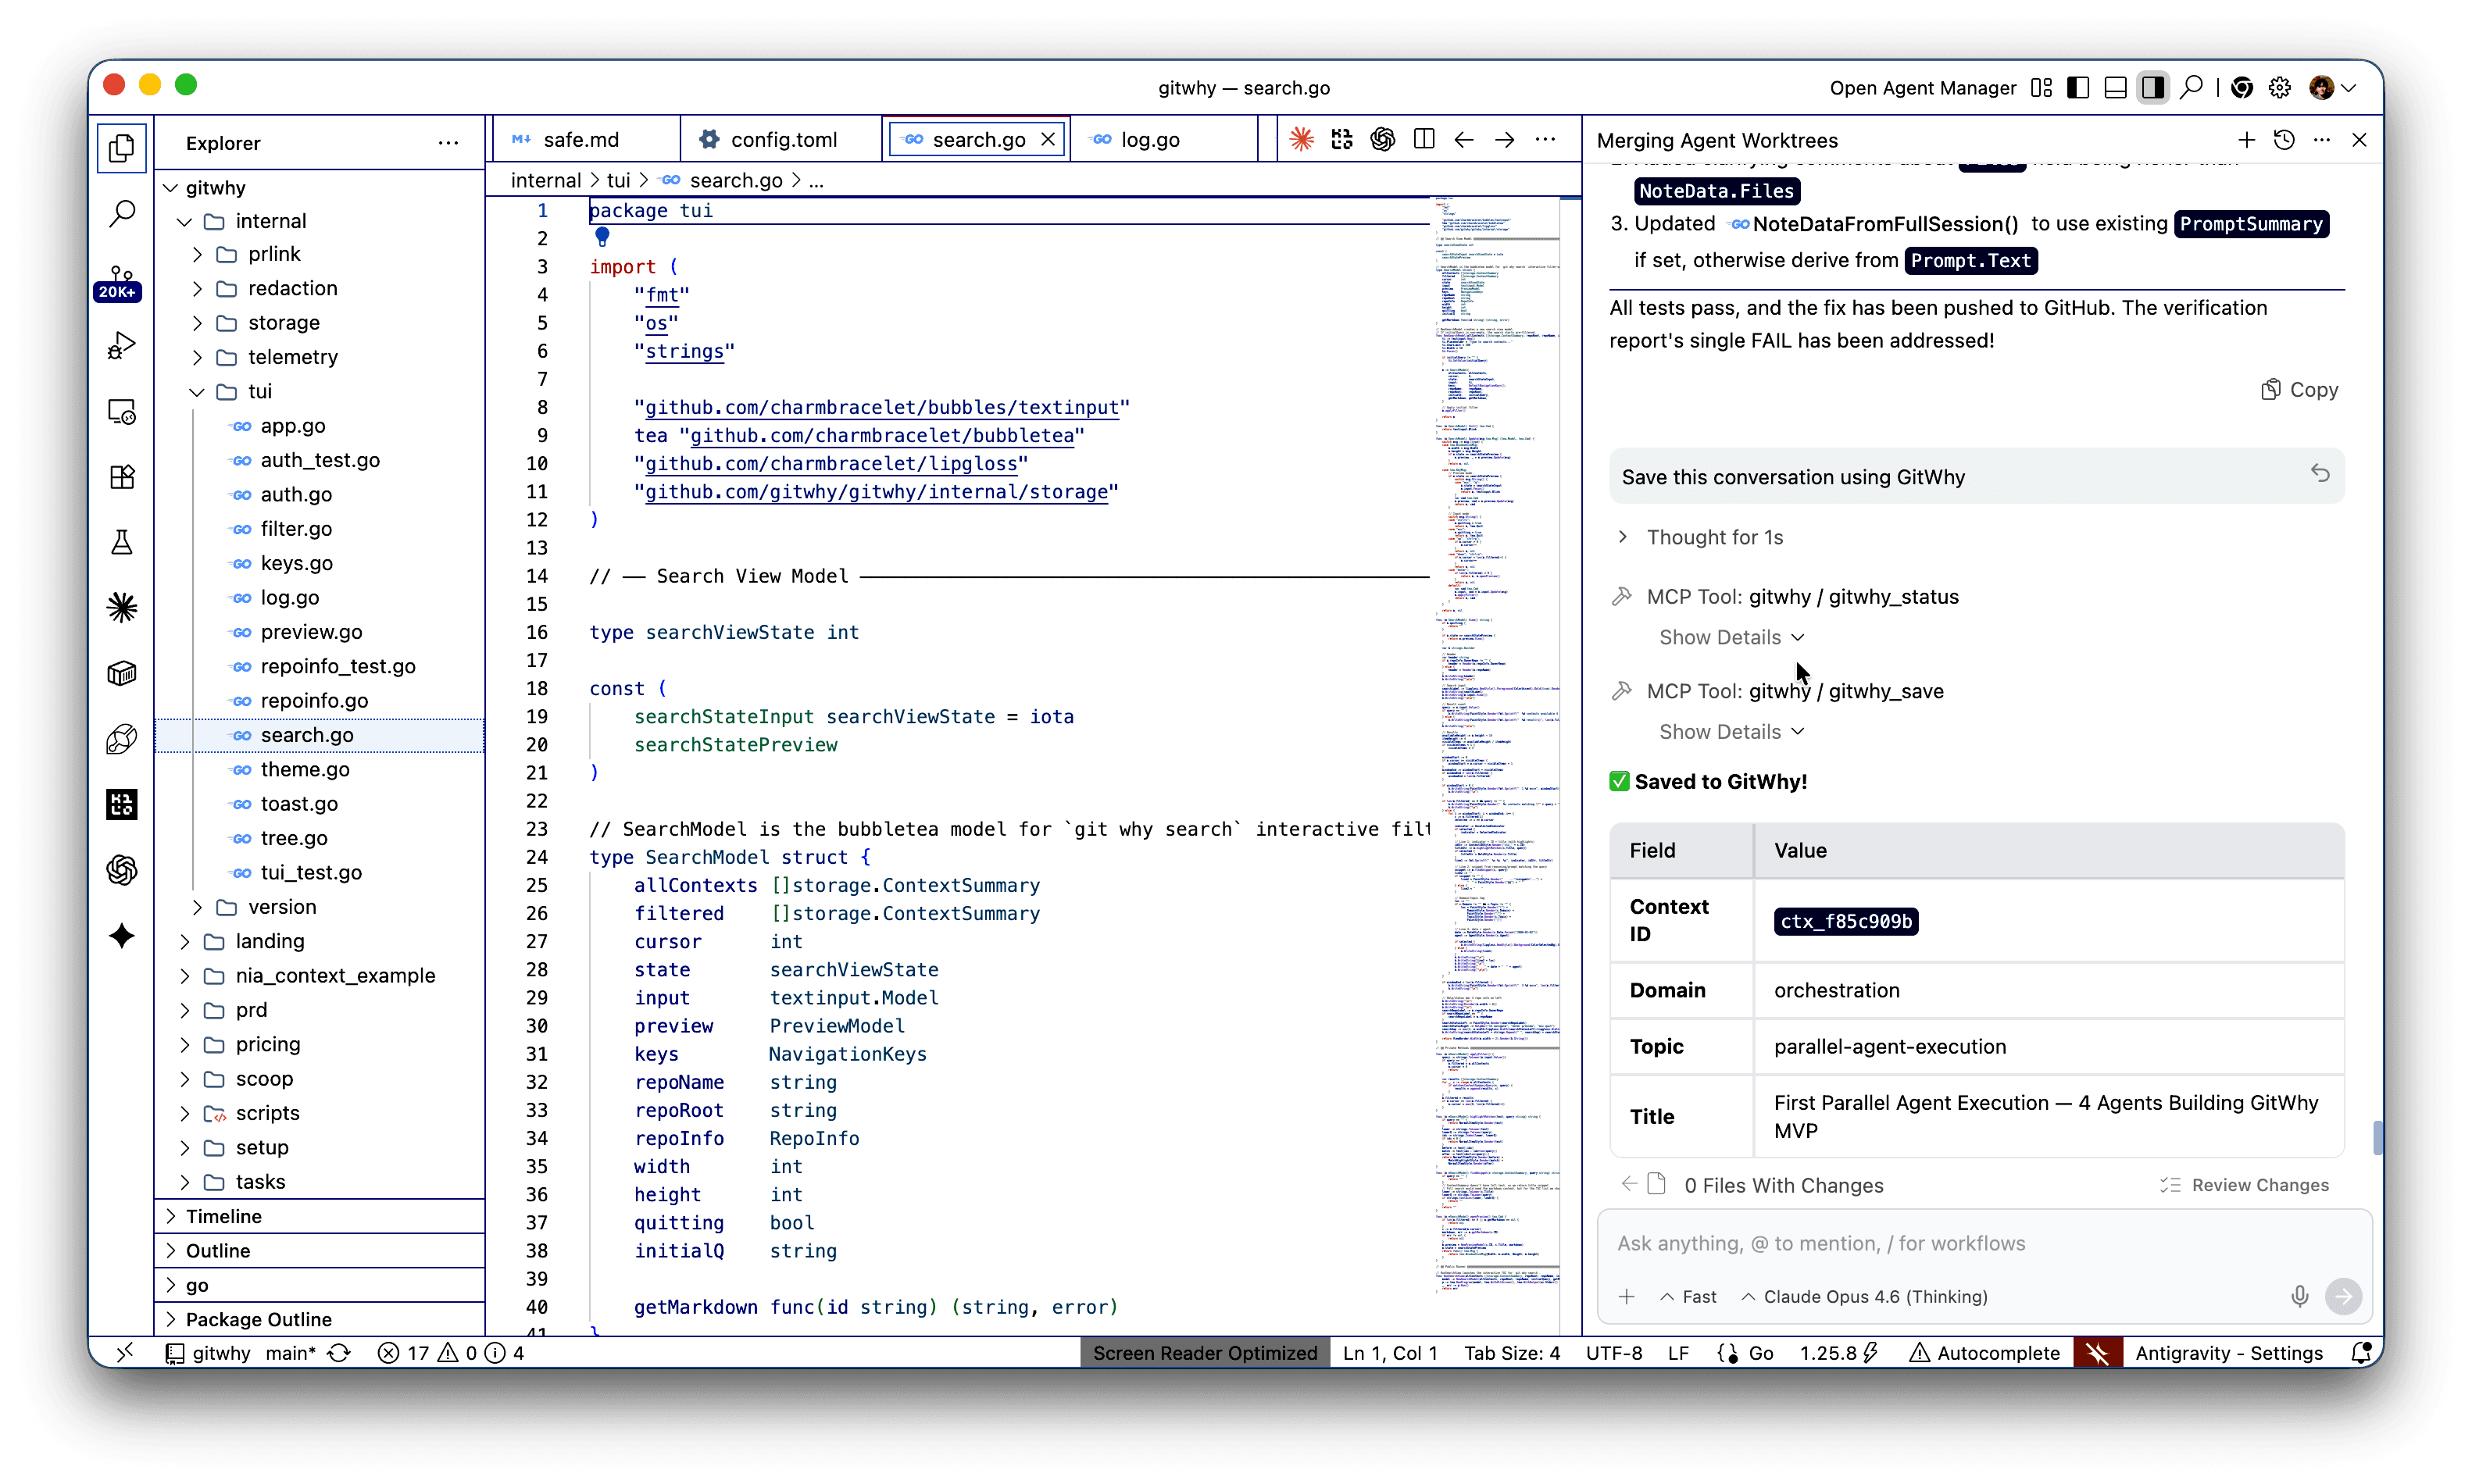Click the split editor icon in editor toolbar

1424,140
